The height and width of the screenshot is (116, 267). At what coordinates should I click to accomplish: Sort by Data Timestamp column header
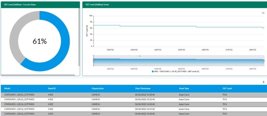pyautogui.click(x=143, y=88)
